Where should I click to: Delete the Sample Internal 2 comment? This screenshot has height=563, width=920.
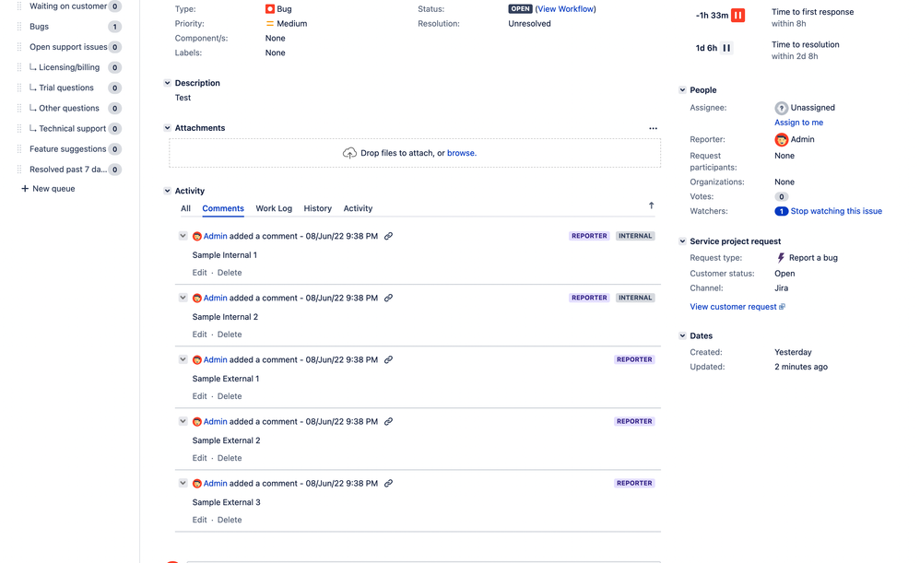tap(230, 334)
